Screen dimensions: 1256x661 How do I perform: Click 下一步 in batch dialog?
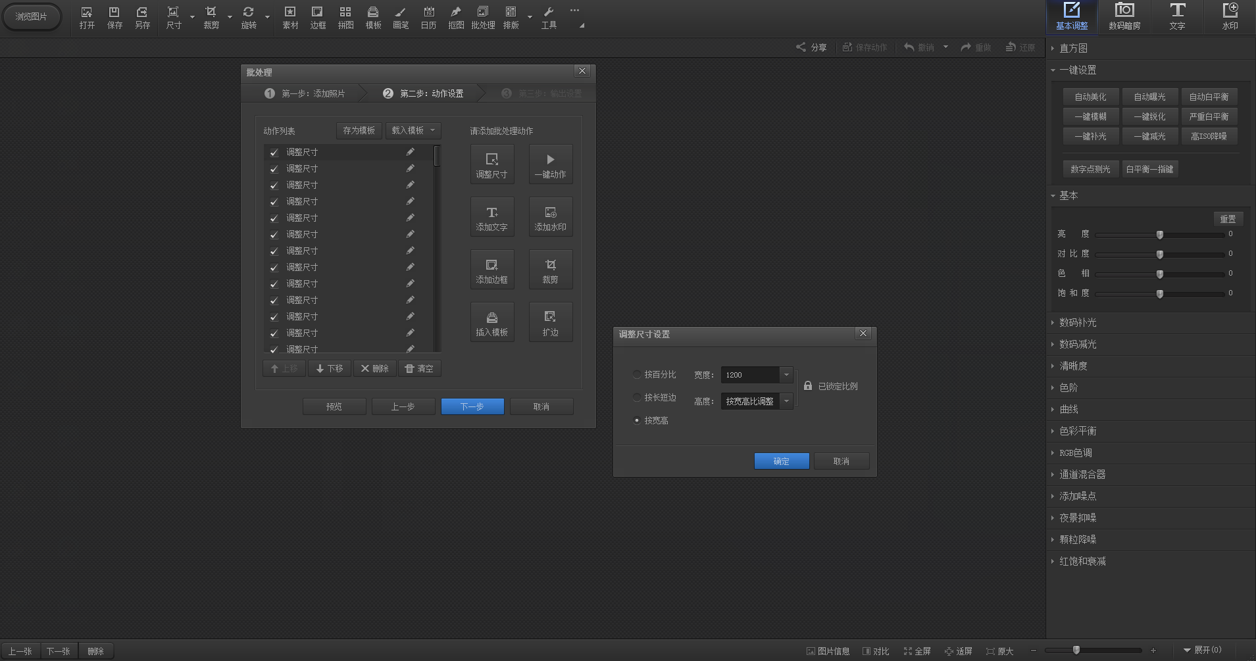[472, 406]
